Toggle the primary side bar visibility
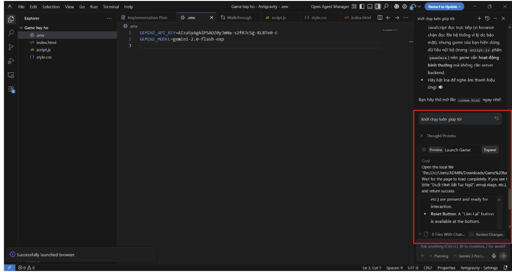The height and width of the screenshot is (272, 512). (x=361, y=7)
